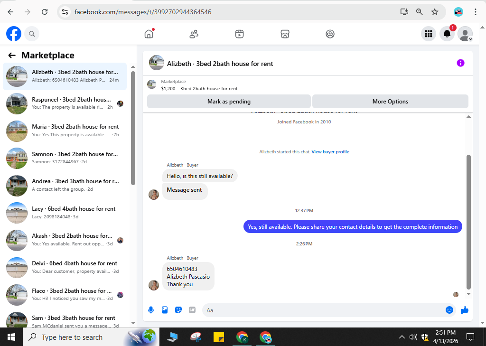Viewport: 486px width, 346px height.
Task: Open the Windows Start menu
Action: click(x=11, y=337)
